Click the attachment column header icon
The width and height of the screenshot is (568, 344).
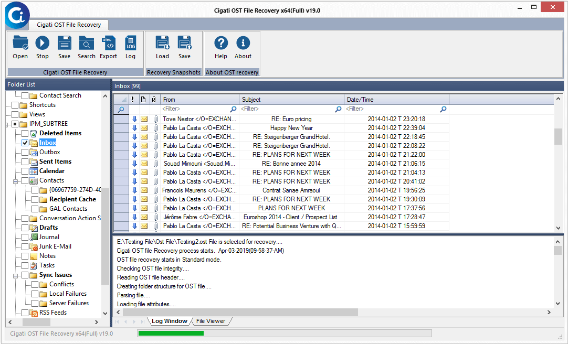(x=154, y=100)
